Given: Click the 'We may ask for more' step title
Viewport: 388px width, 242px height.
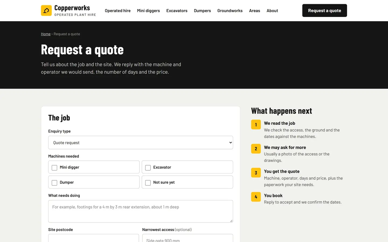Looking at the screenshot, I should [285, 147].
